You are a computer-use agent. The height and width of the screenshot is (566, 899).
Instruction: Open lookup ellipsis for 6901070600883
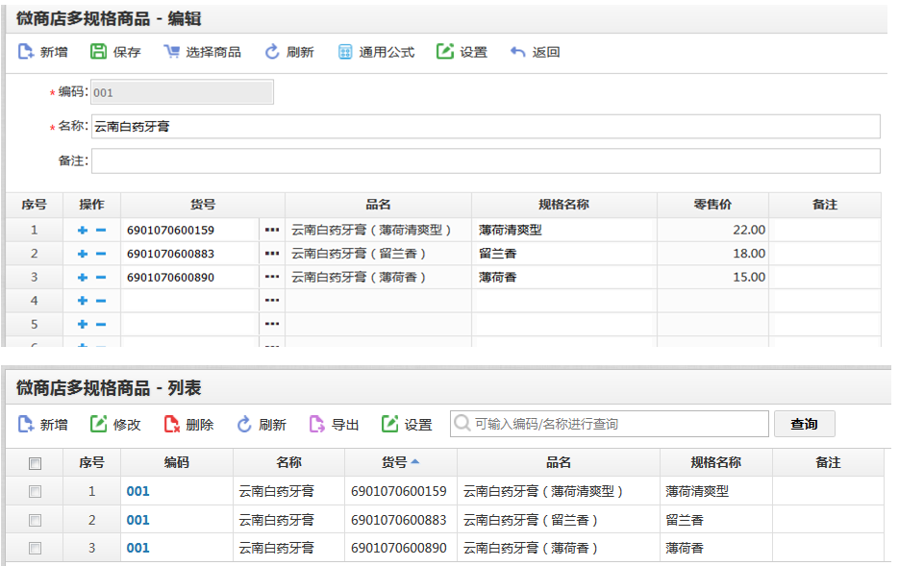click(x=272, y=254)
